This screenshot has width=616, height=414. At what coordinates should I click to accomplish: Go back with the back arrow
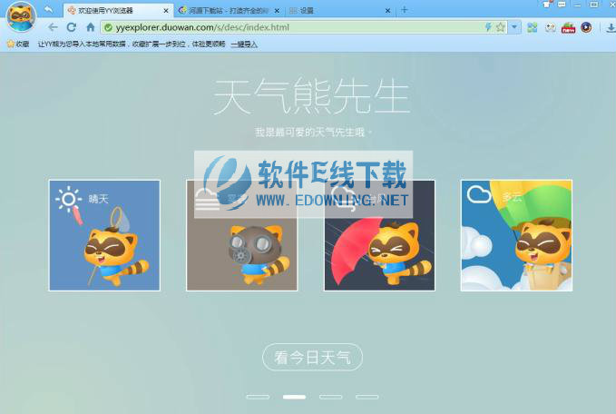(52, 27)
